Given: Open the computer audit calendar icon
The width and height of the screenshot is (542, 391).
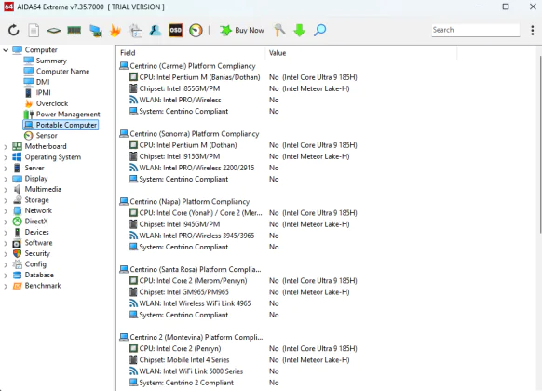Looking at the screenshot, I should pyautogui.click(x=136, y=31).
